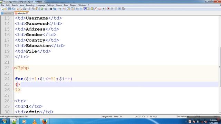Click the vertical scrollbar thumb
Image resolution: width=221 pixels, height=124 pixels.
pos(220,67)
